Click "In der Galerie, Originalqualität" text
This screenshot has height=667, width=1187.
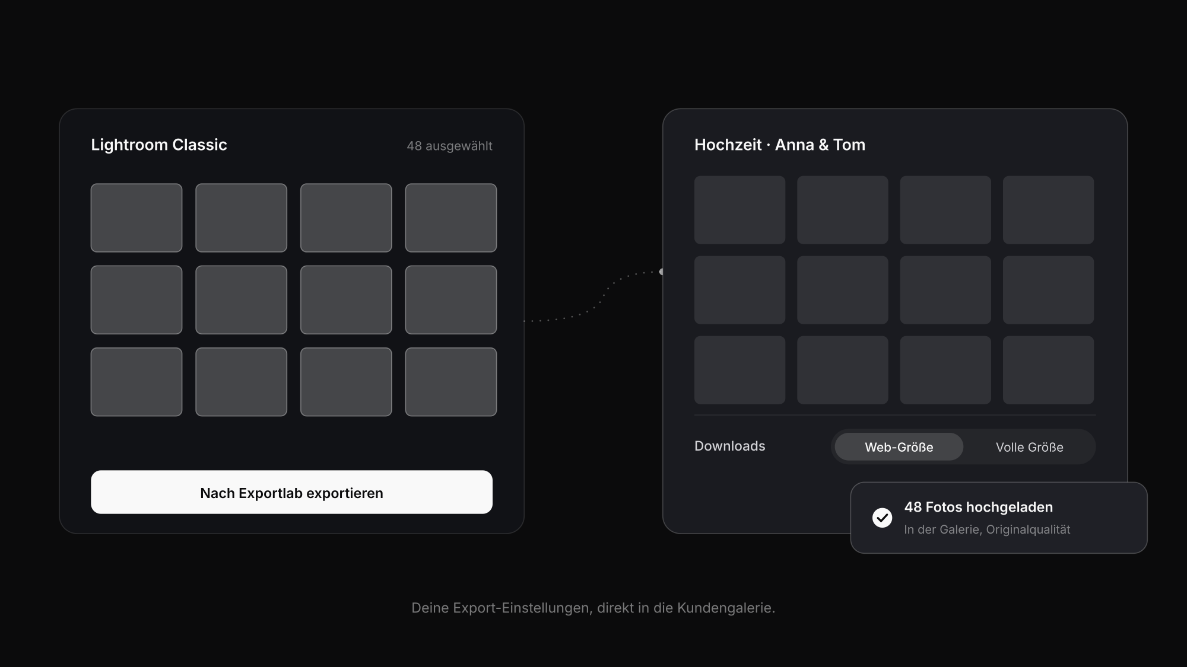click(x=987, y=529)
